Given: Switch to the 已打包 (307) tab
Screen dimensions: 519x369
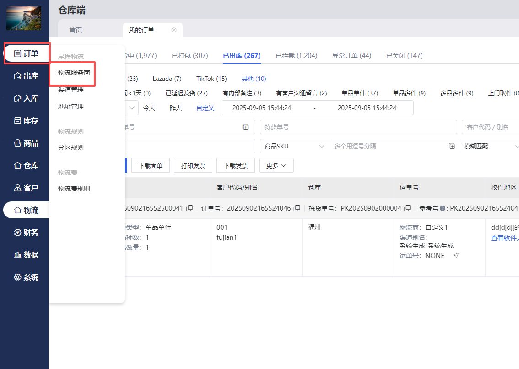Looking at the screenshot, I should pos(189,56).
